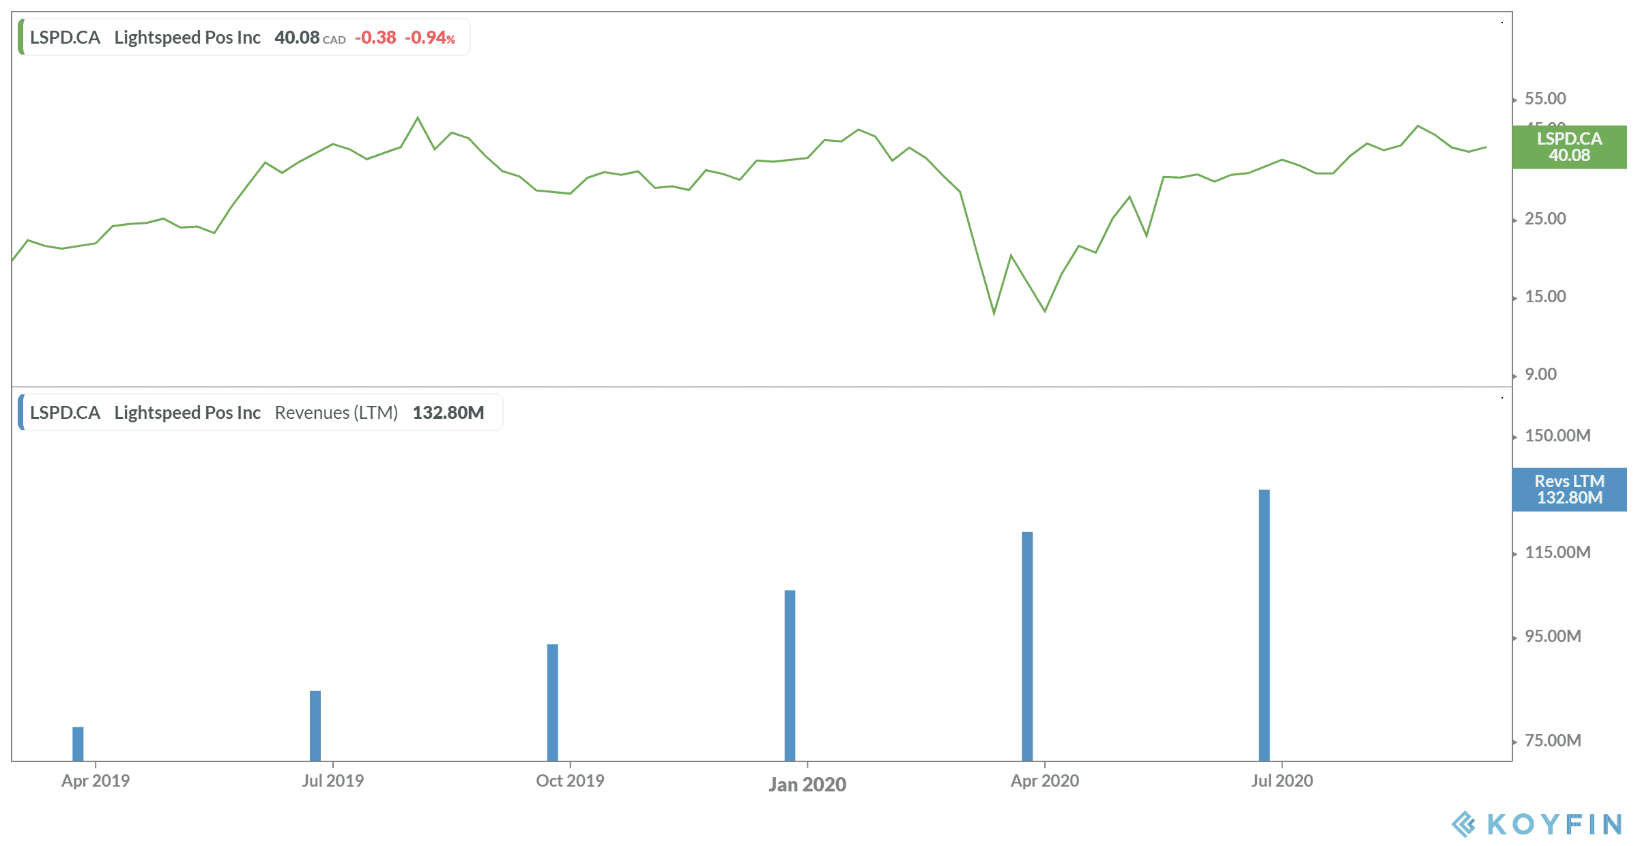
Task: Click the 132.80M value in revenue legend
Action: click(x=448, y=413)
